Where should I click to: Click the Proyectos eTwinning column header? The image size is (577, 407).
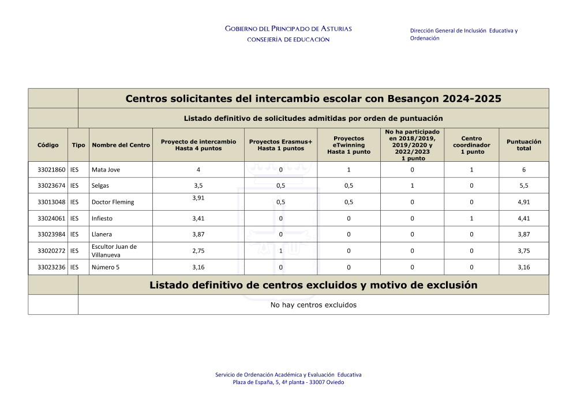349,145
